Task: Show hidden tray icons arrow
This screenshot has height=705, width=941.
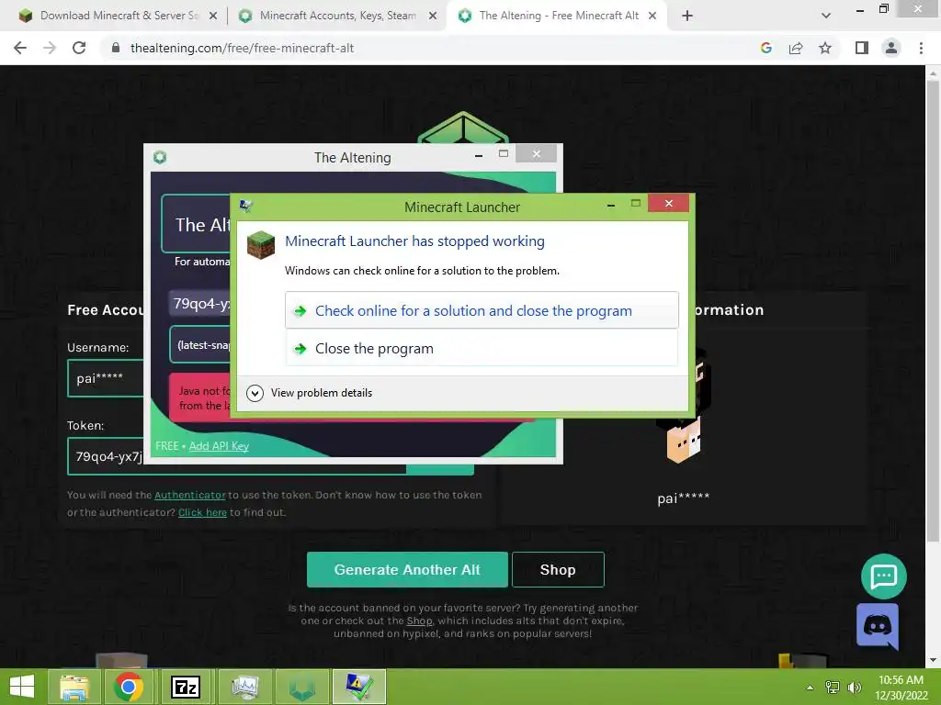Action: (810, 688)
